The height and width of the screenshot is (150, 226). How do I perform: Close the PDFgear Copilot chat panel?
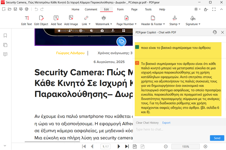coord(222,32)
